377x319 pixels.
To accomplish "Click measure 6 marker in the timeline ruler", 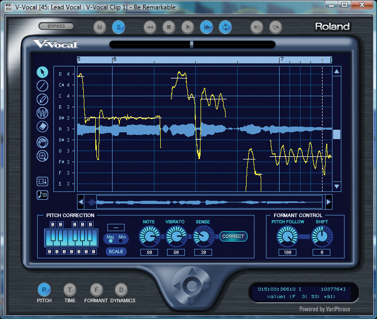I will pyautogui.click(x=115, y=59).
